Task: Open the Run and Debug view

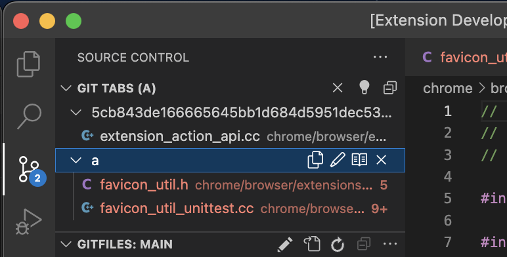Action: point(28,222)
